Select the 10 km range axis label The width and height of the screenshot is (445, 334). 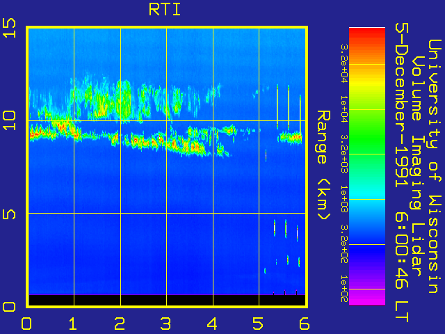point(9,120)
